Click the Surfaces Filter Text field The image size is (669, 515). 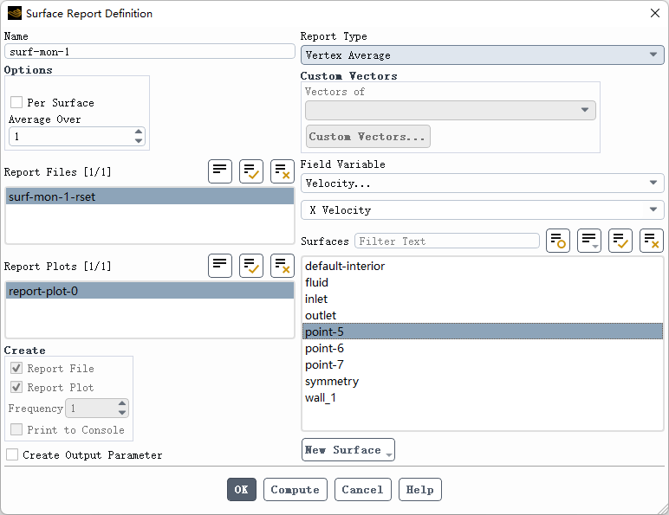point(447,241)
